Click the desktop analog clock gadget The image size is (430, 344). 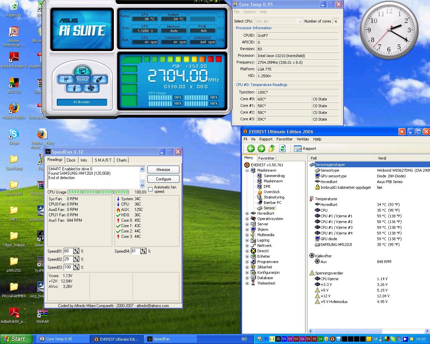pyautogui.click(x=389, y=30)
